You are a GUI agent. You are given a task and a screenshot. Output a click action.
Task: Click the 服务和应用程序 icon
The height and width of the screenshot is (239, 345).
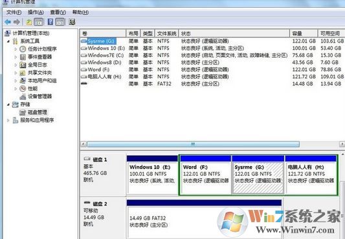tap(15, 120)
